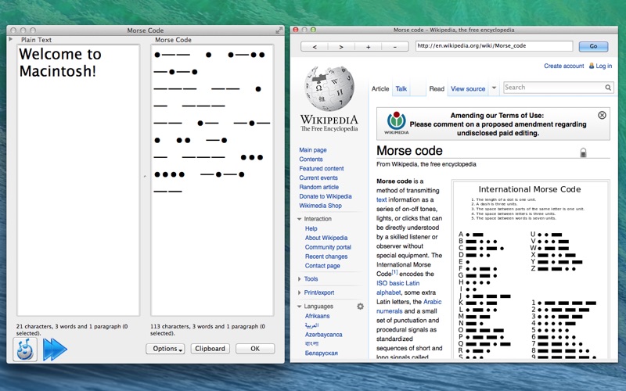Dismiss the Terms of Use banner

pos(602,115)
